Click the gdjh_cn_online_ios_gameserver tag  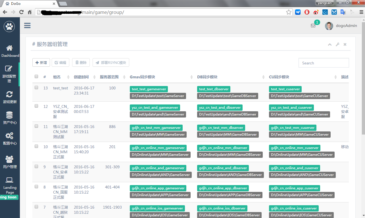(157, 208)
